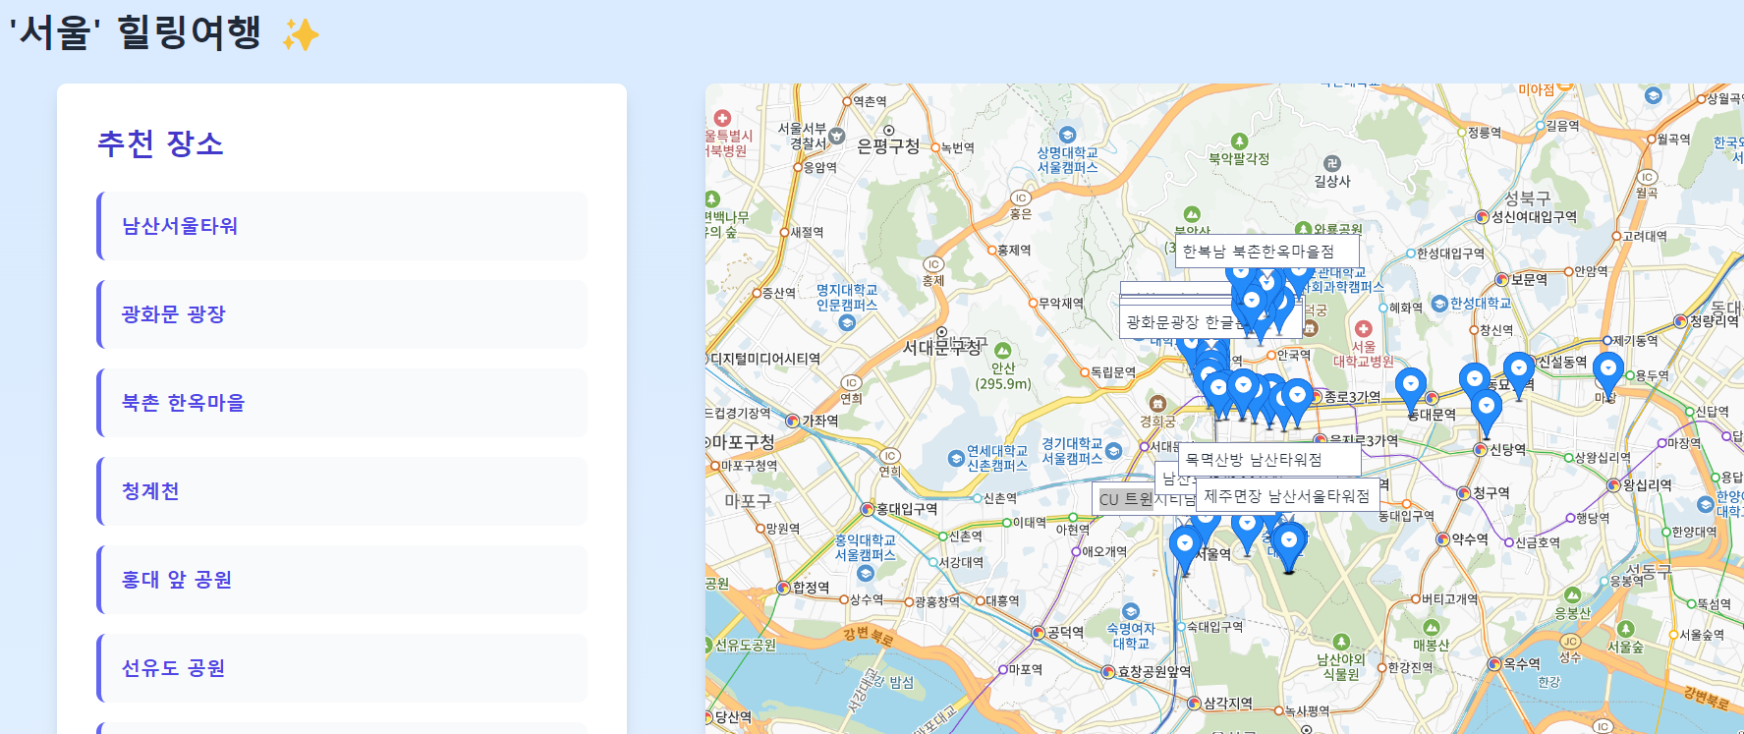The height and width of the screenshot is (734, 1744).
Task: Click the 추천 장소 heading
Action: pos(160,143)
